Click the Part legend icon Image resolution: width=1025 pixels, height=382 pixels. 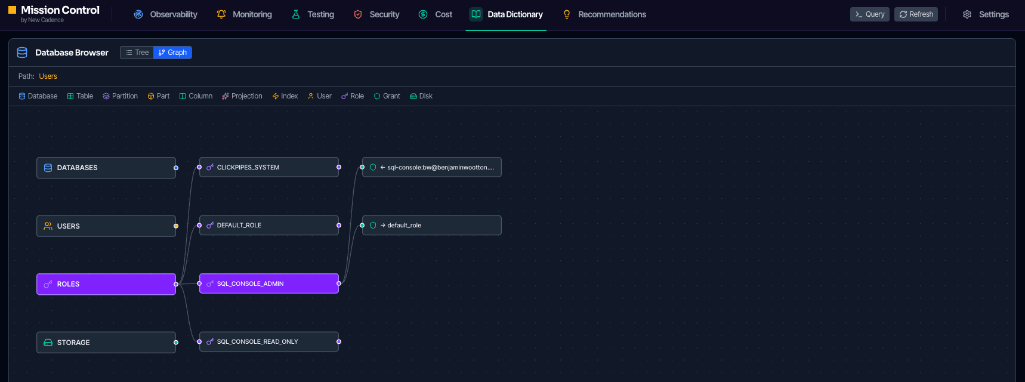(151, 96)
